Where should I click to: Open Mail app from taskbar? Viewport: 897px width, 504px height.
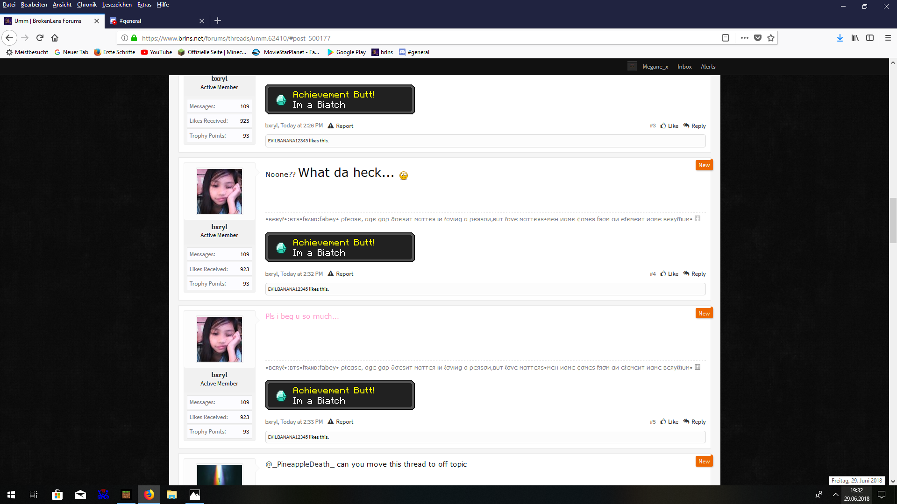[80, 495]
